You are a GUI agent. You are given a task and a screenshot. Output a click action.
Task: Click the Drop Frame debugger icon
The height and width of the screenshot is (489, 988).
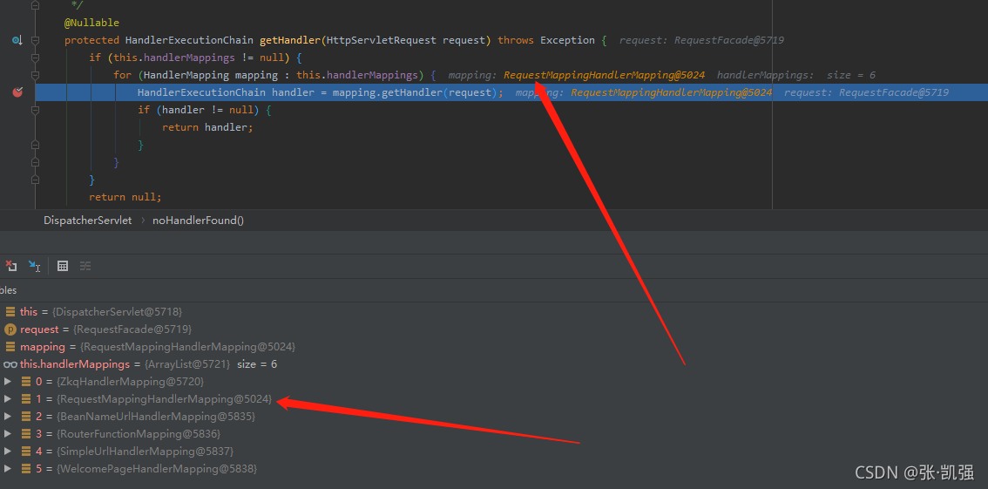click(10, 266)
